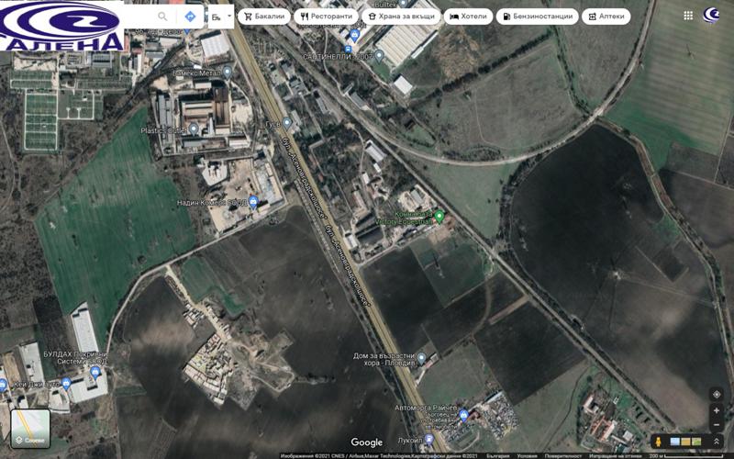Screen dimensions: 734x459
Task: Open the Надин Комерс shopping pin
Action: coord(253,202)
